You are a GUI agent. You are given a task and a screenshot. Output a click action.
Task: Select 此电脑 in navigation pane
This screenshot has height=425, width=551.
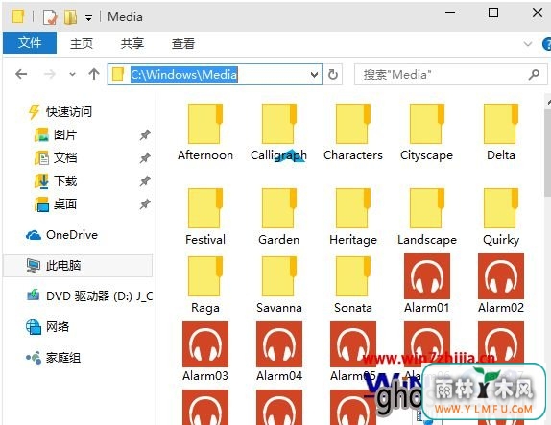point(78,265)
